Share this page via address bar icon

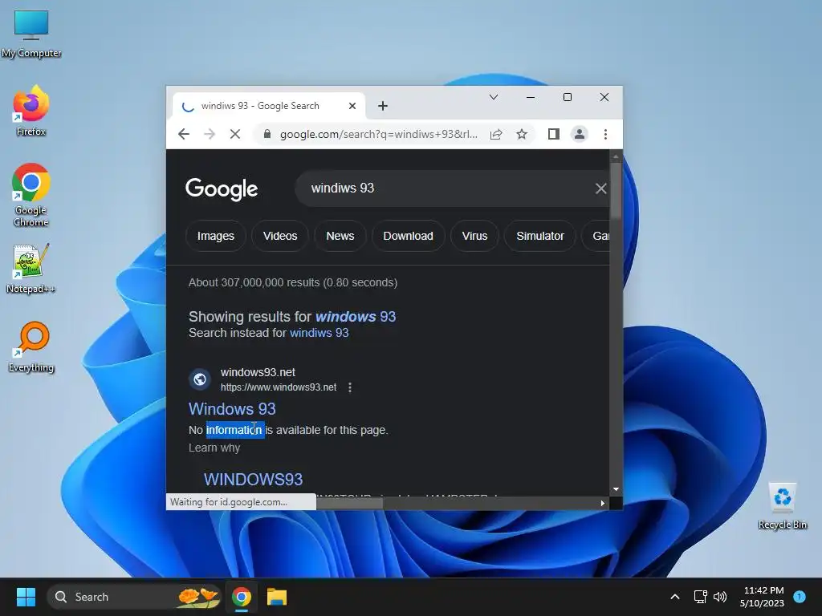pos(496,134)
